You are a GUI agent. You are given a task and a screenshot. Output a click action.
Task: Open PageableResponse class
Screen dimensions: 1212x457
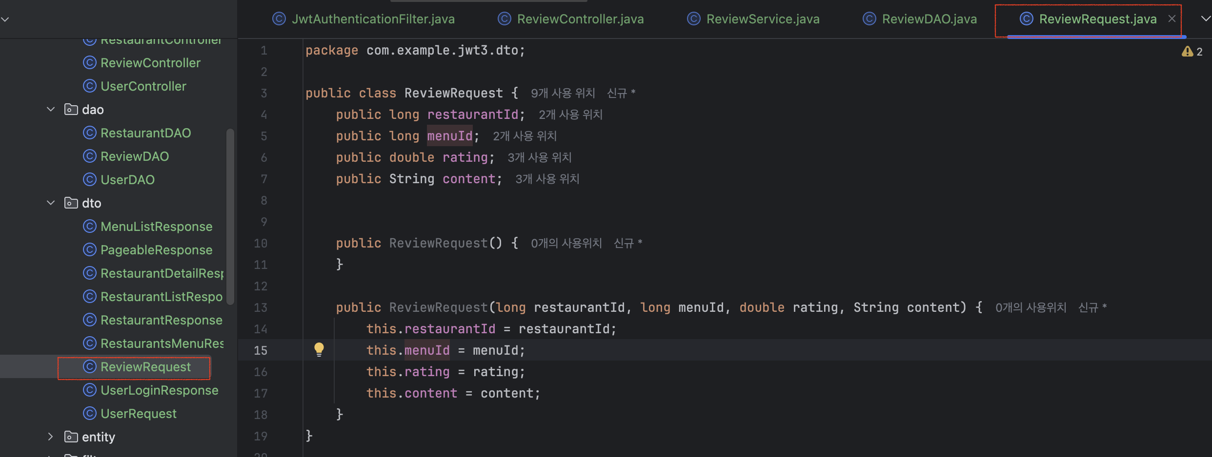pos(156,250)
